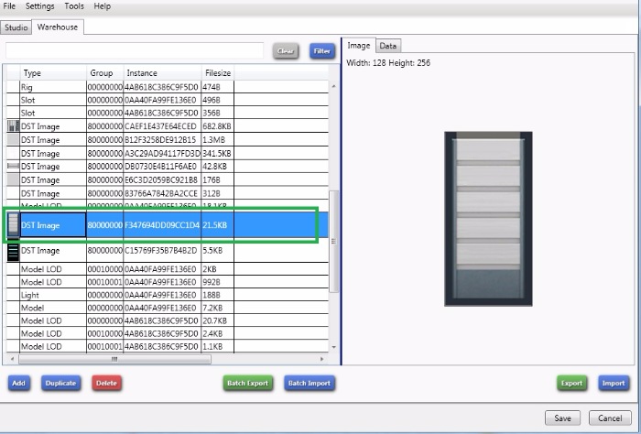Click the Clear button beside the search box
This screenshot has width=641, height=434.
click(x=286, y=51)
